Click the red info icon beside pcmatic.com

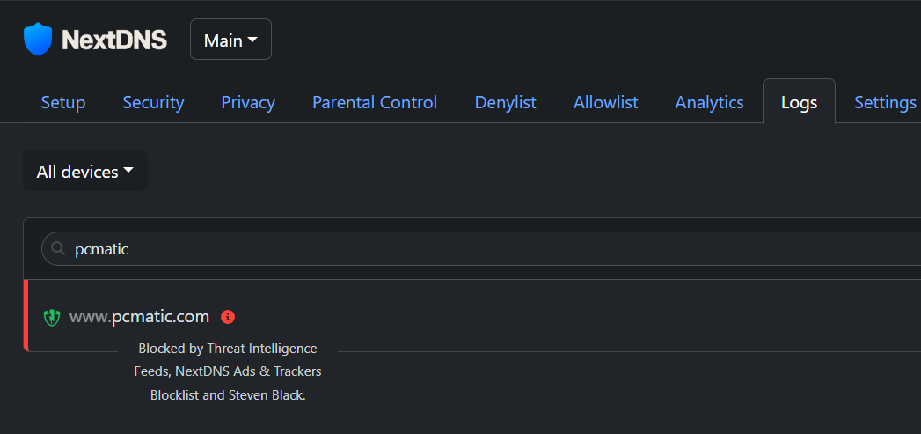coord(228,317)
